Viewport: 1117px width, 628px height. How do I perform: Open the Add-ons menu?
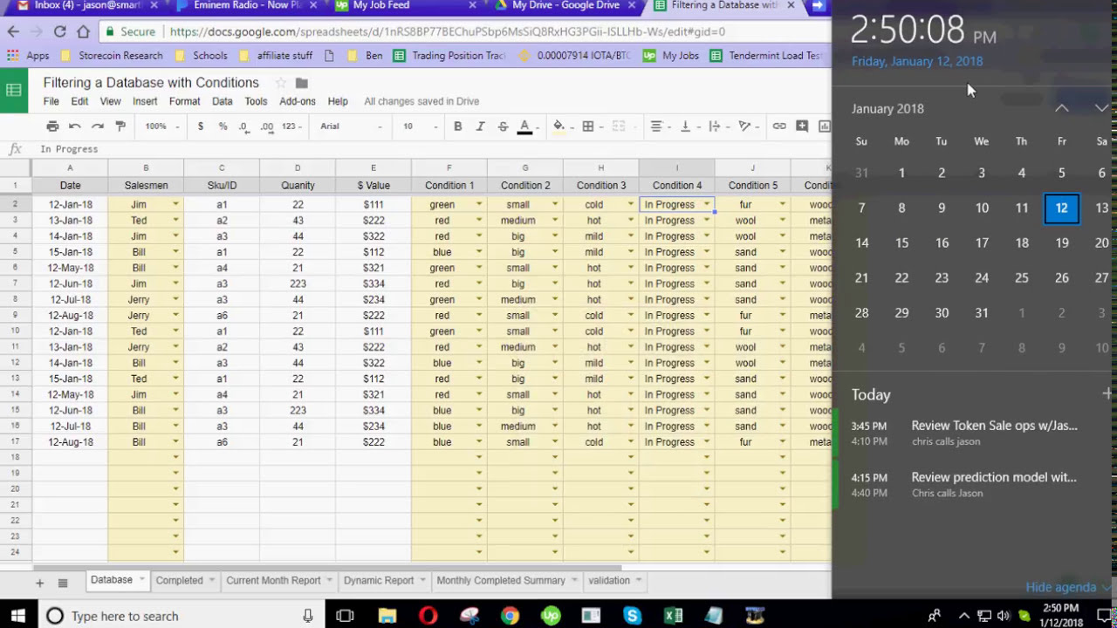pos(298,101)
